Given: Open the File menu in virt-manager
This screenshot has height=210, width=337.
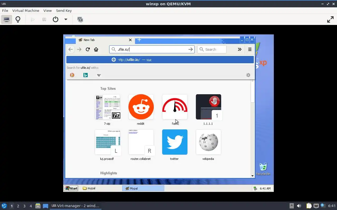Looking at the screenshot, I should click(x=5, y=10).
